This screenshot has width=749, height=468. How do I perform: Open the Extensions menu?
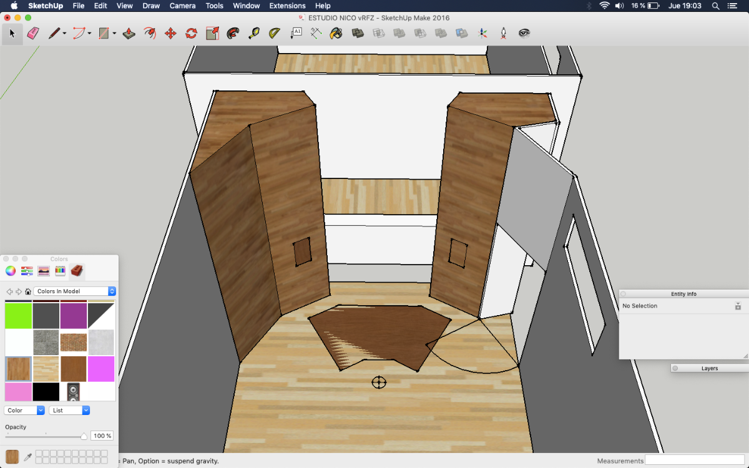pyautogui.click(x=287, y=6)
